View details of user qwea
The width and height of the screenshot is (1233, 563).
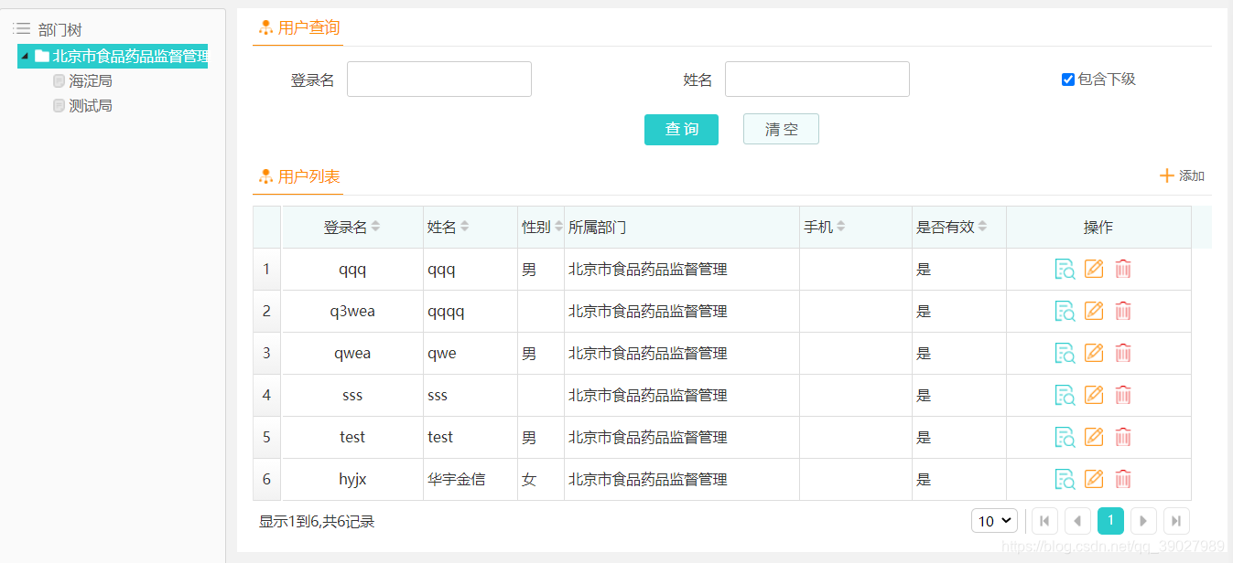[x=1065, y=354]
